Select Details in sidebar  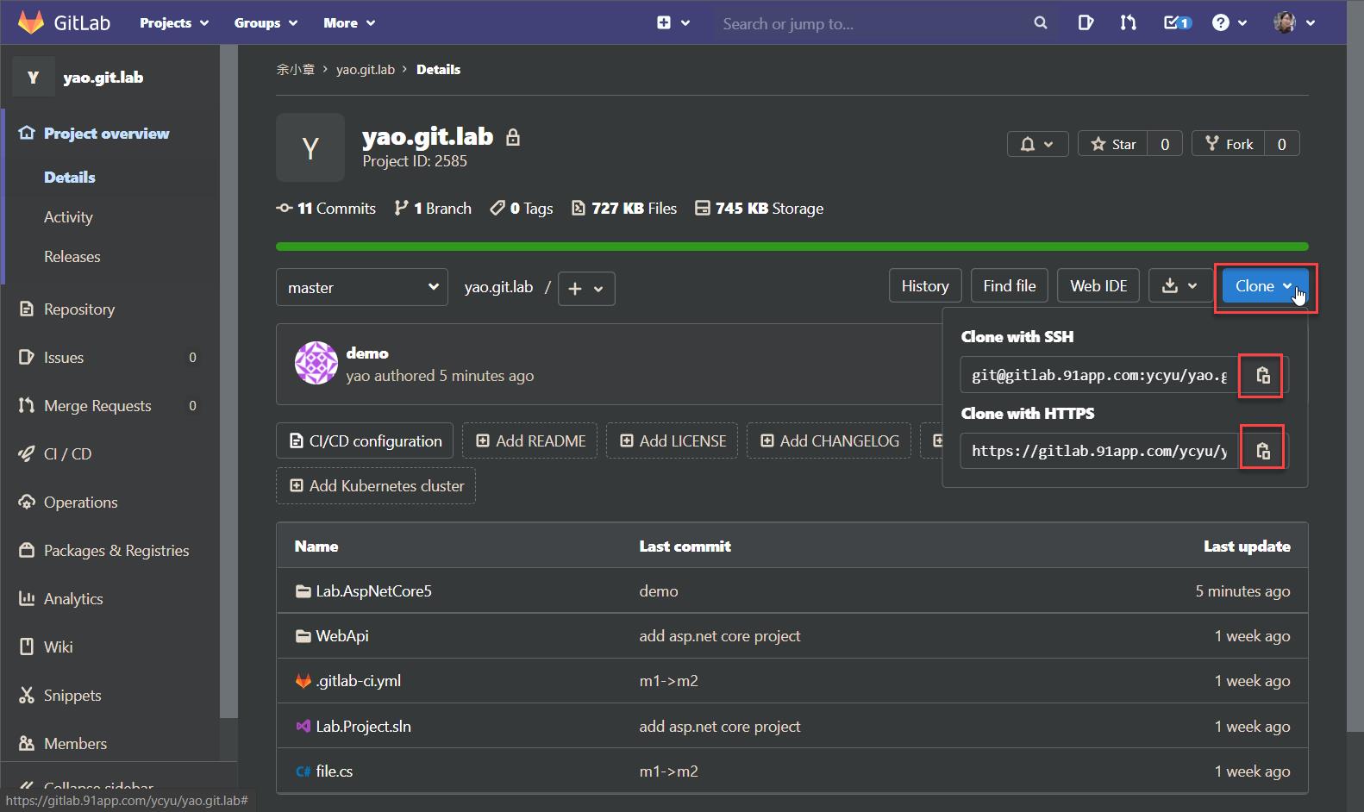click(x=70, y=178)
